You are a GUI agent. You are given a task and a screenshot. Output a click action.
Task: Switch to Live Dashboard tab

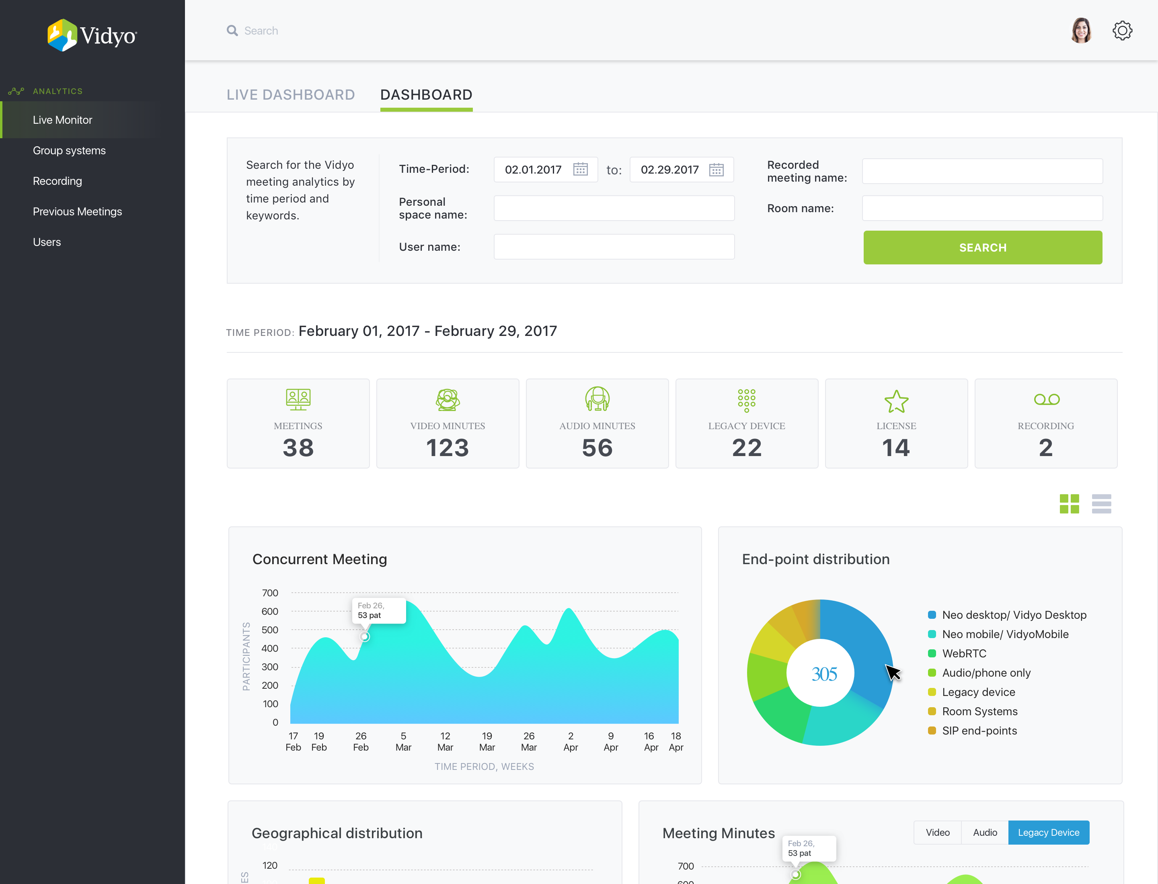click(x=291, y=95)
